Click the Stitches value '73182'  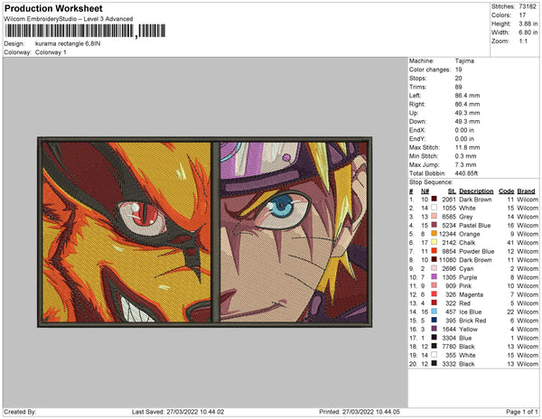tap(528, 6)
